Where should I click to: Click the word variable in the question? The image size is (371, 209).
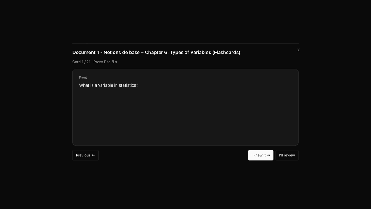point(106,85)
